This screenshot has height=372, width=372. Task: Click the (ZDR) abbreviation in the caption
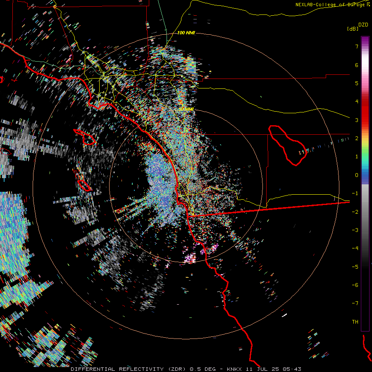click(x=177, y=369)
